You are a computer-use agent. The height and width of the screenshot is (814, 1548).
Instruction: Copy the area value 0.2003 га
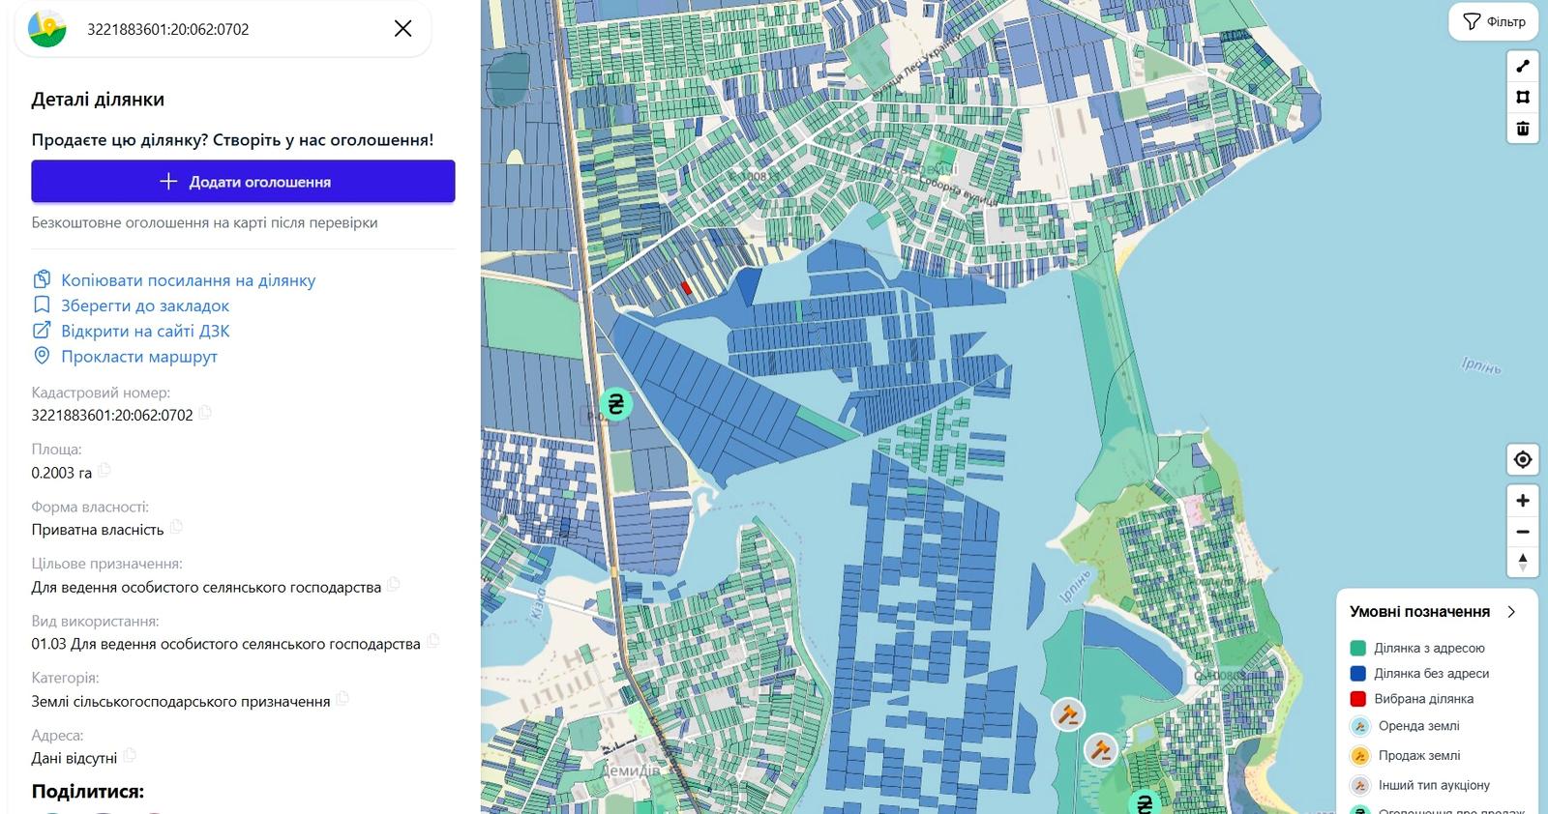104,471
